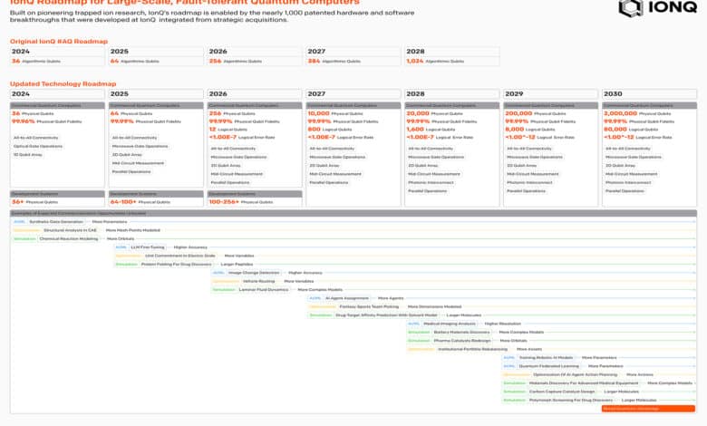Click the 'LLM Fine-Tuning' example box
707x426 pixels.
pyautogui.click(x=148, y=247)
